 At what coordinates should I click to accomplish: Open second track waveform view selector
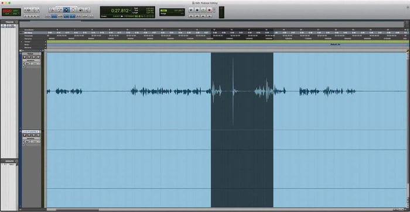(x=31, y=138)
